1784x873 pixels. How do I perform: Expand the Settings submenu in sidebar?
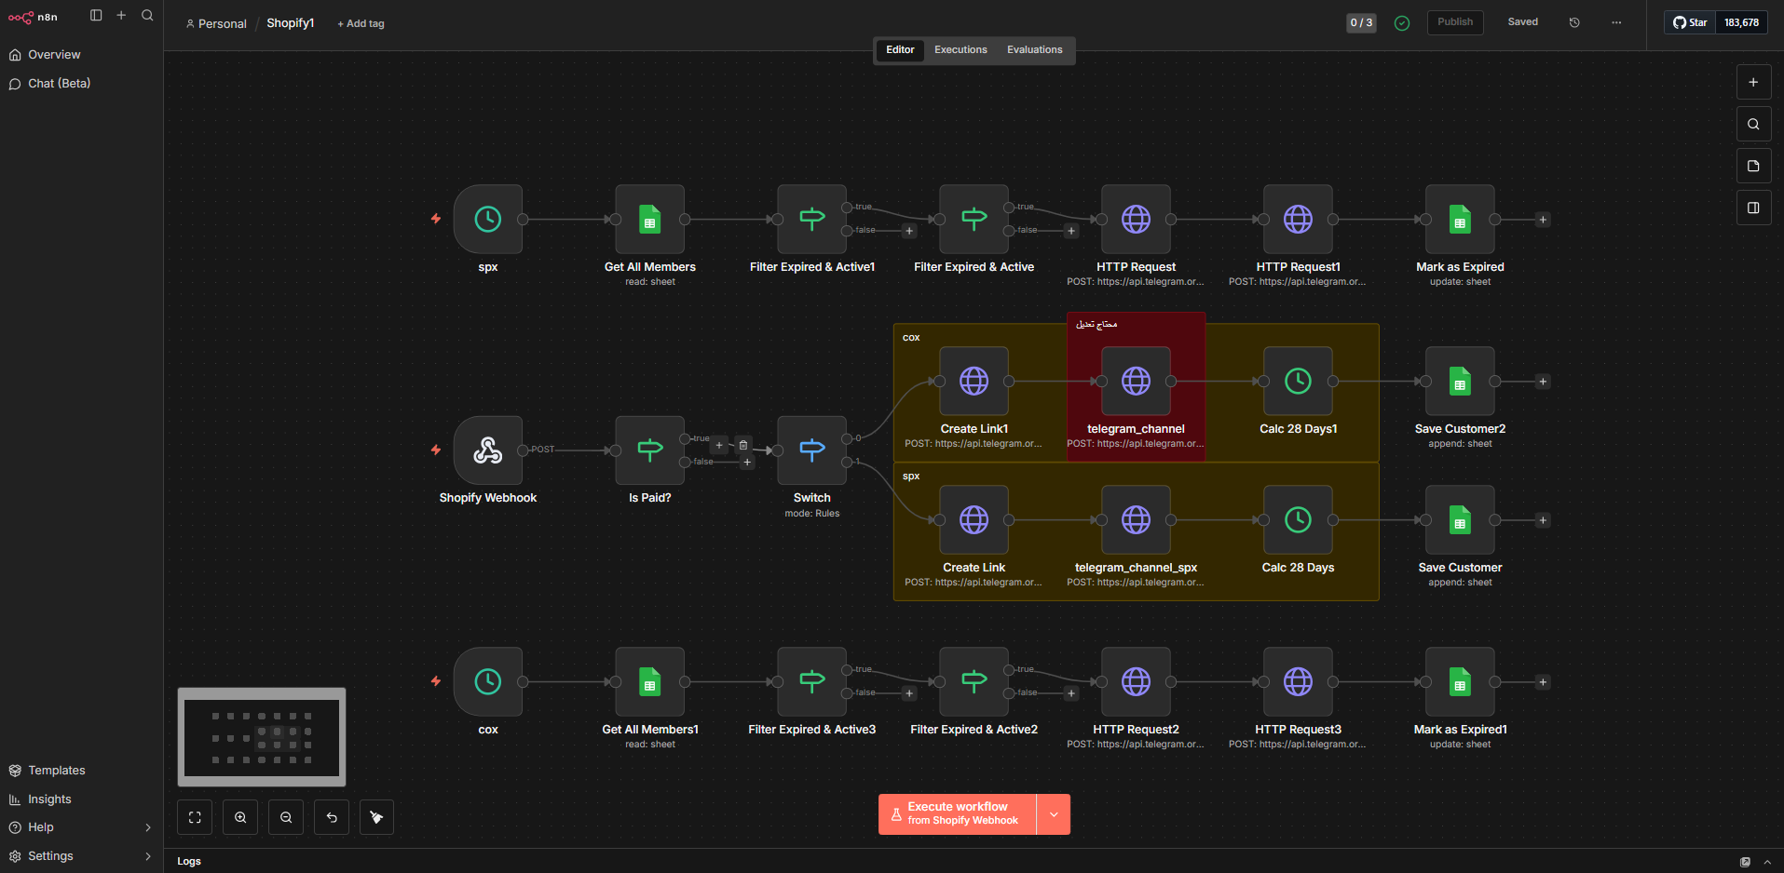click(147, 856)
